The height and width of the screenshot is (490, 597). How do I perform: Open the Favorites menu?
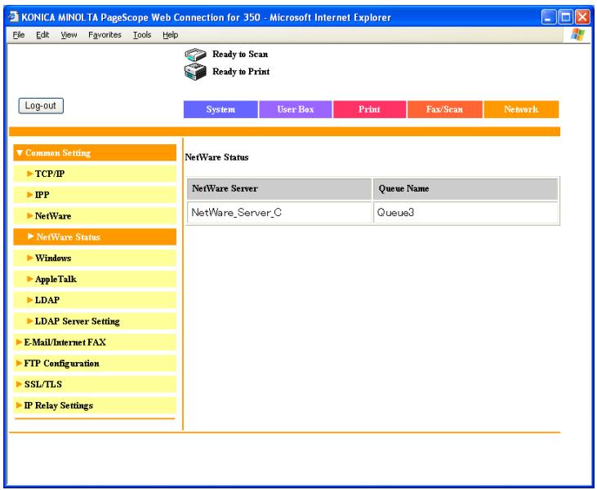click(105, 35)
